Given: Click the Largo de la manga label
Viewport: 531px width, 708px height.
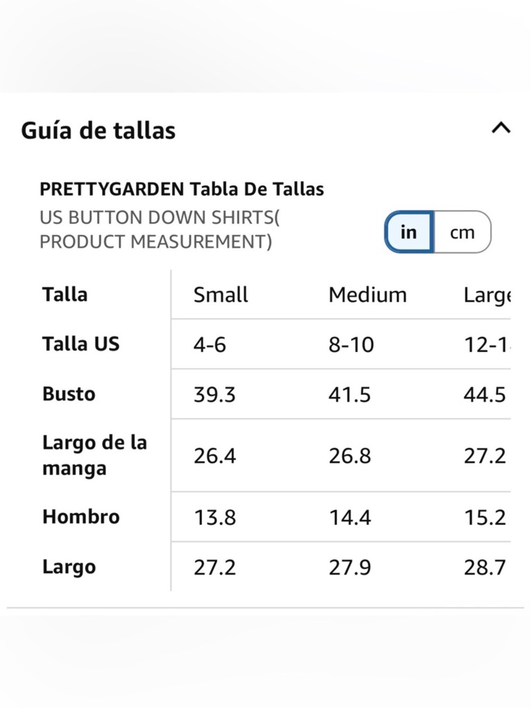Looking at the screenshot, I should (95, 455).
